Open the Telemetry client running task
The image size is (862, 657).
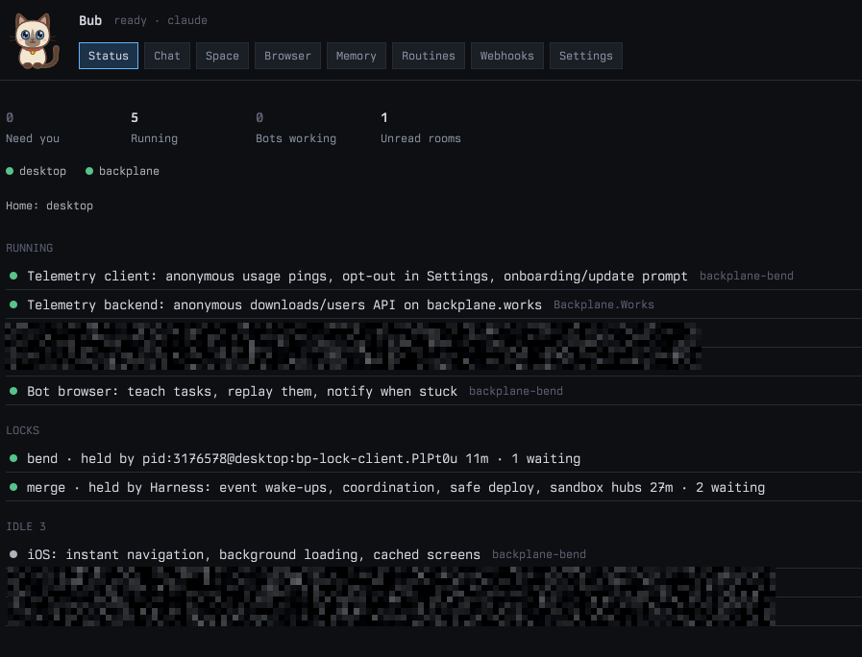pos(433,276)
